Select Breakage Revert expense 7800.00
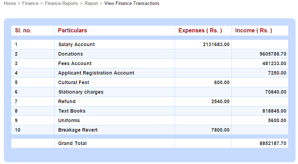The height and width of the screenshot is (164, 298). pos(220,130)
